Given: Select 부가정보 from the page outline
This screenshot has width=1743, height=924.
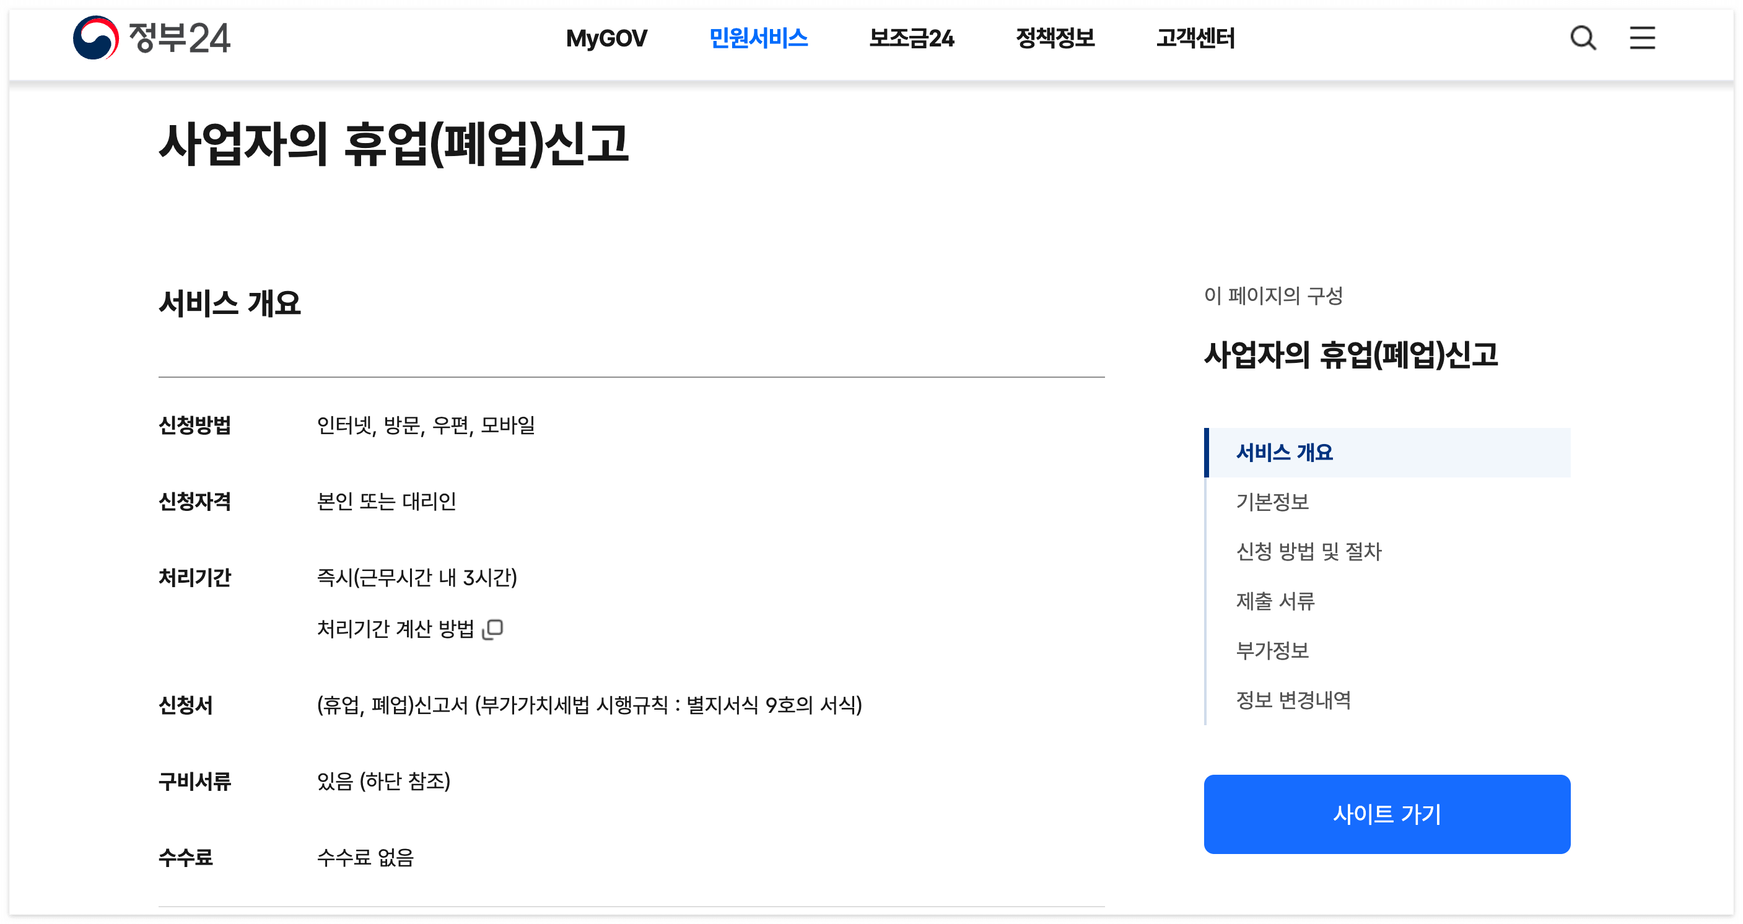Looking at the screenshot, I should 1274,651.
